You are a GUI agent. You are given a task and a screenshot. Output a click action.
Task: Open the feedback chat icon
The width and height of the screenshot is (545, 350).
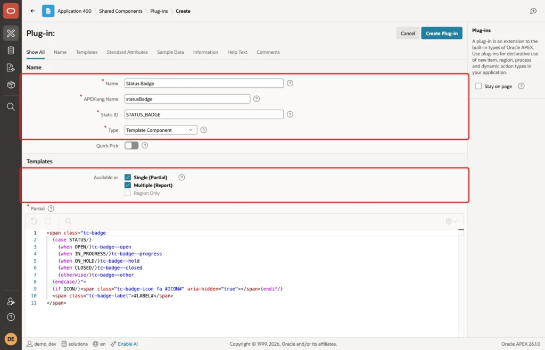533,11
